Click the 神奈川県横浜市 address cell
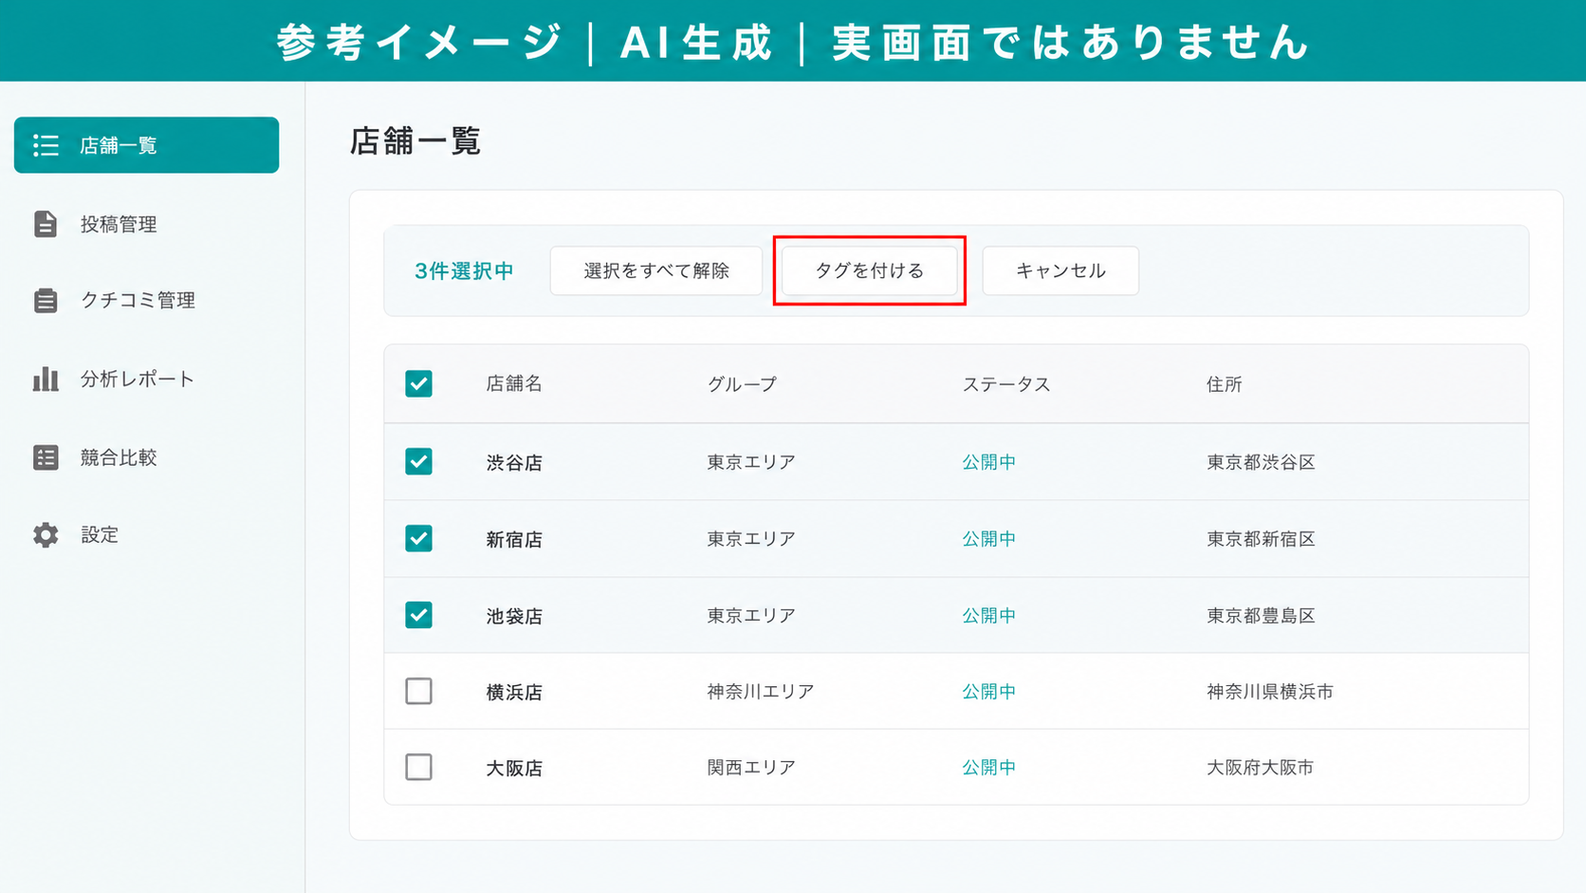 click(1270, 691)
